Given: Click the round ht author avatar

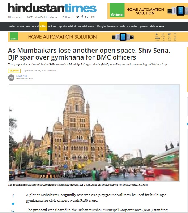Looking at the screenshot, I should (11, 78).
